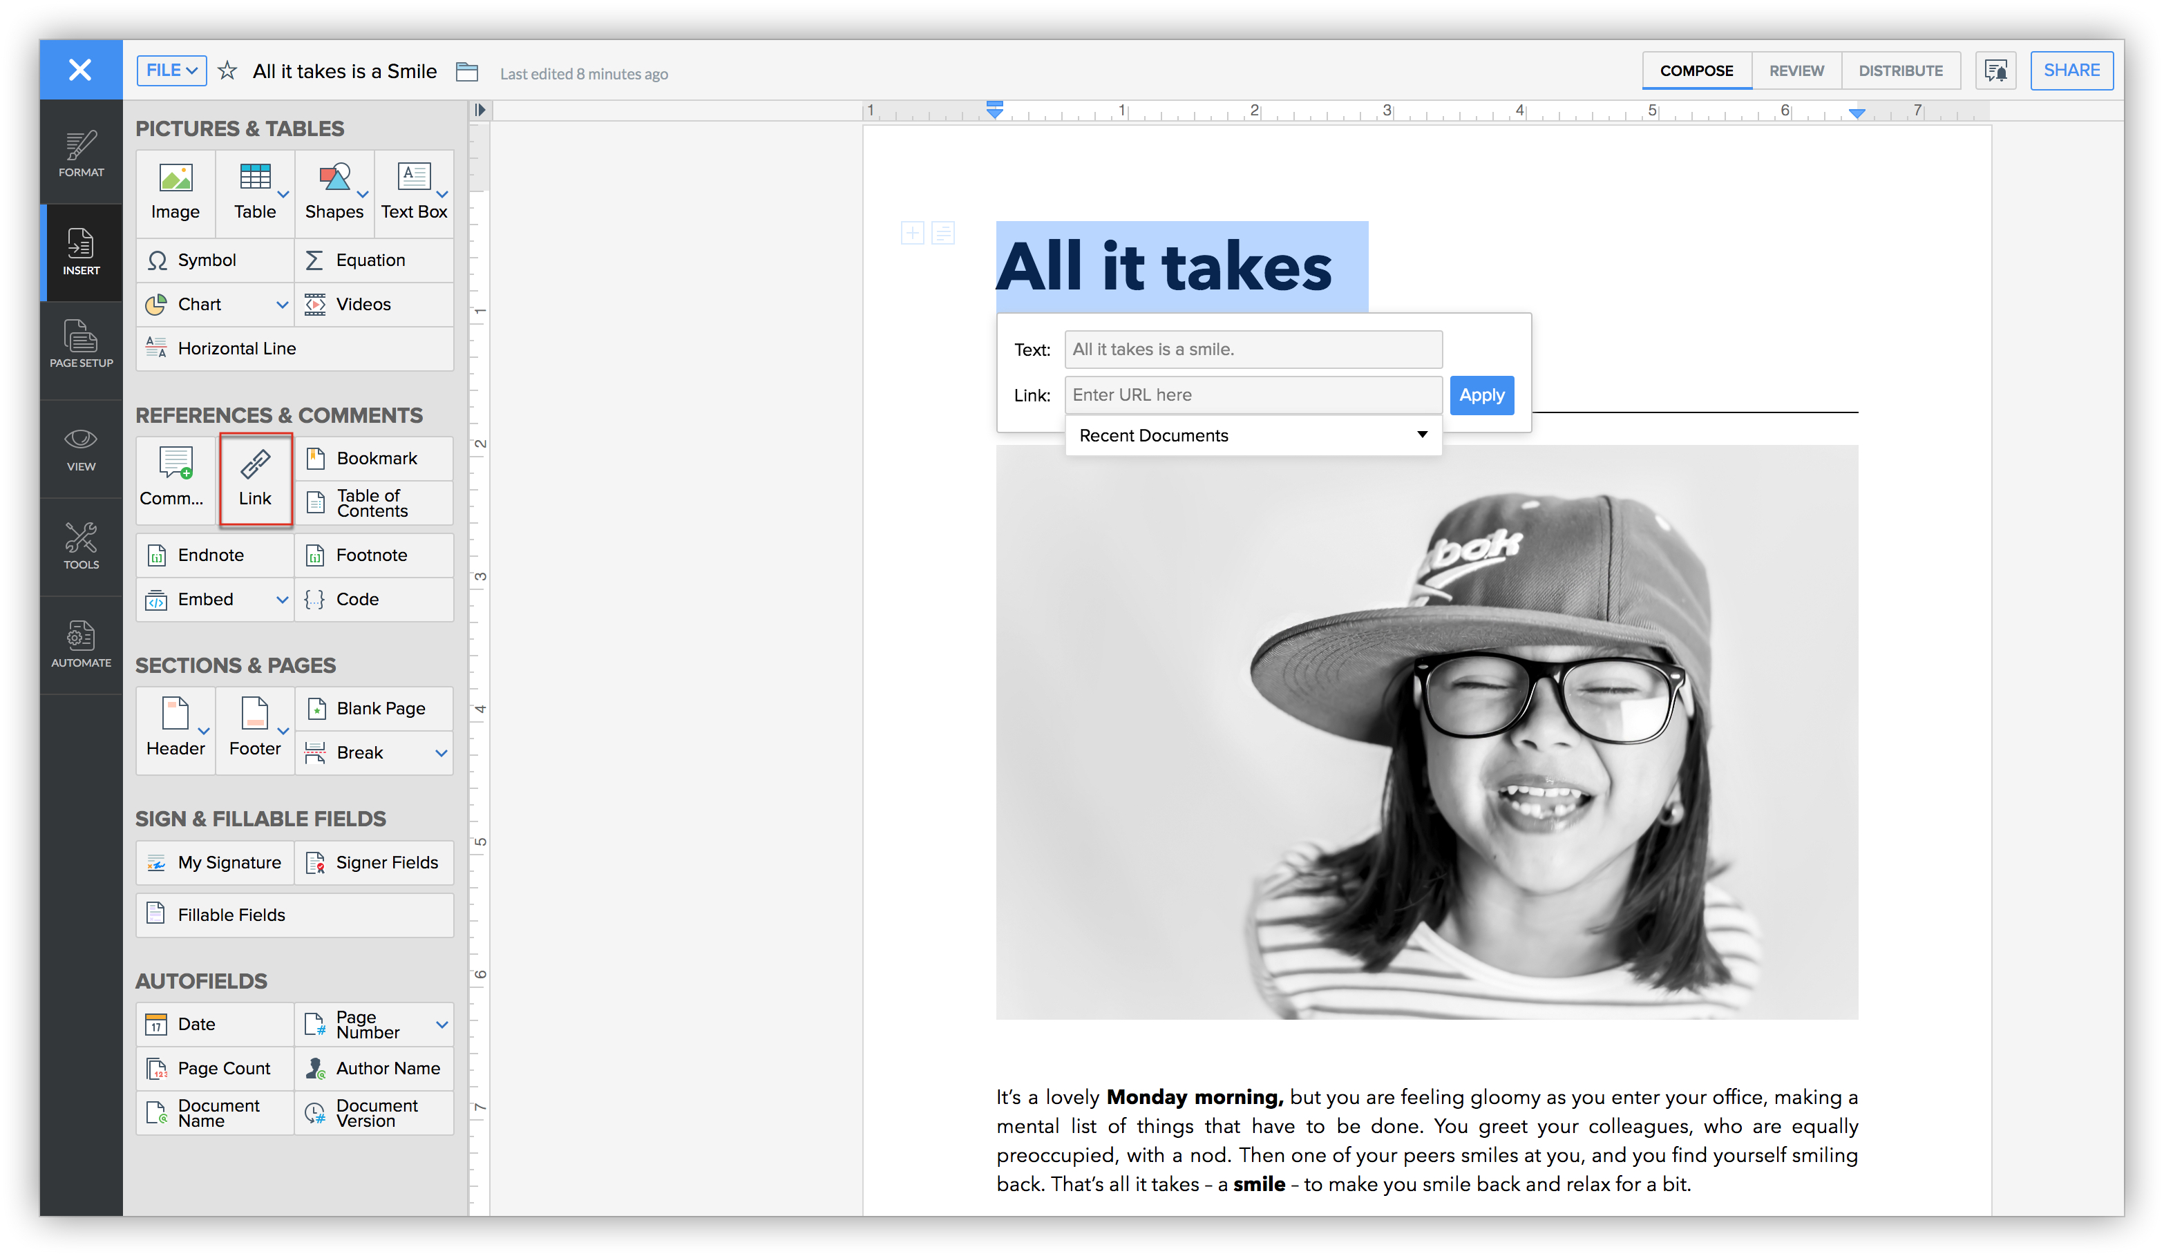Open the DISTRIBUTE tab
The width and height of the screenshot is (2164, 1256).
click(x=1899, y=70)
